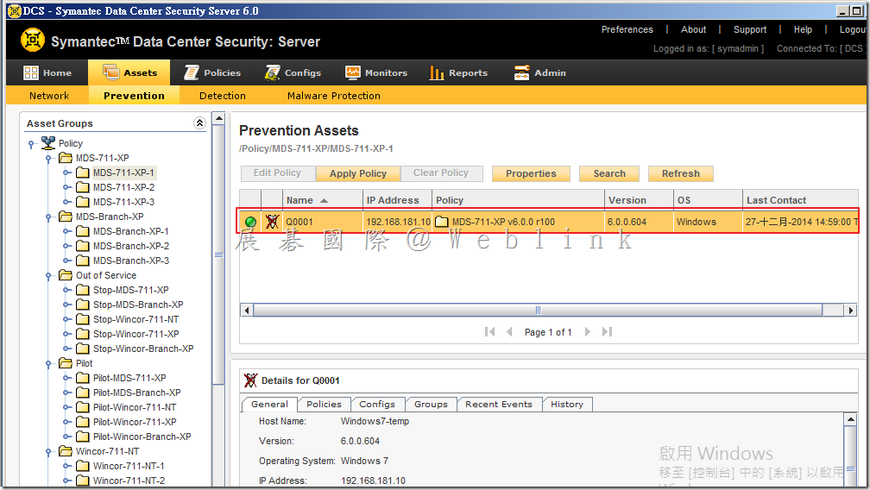Collapse the MDS-711-XP tree node
The height and width of the screenshot is (490, 870).
[x=48, y=159]
